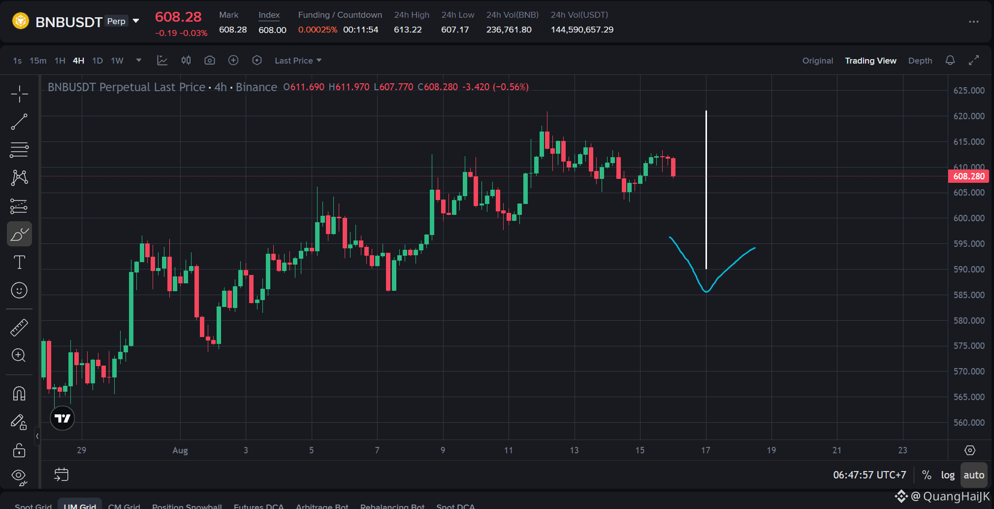Screen dimensions: 994x509
Task: Select the ruler measure tool
Action: 19,328
